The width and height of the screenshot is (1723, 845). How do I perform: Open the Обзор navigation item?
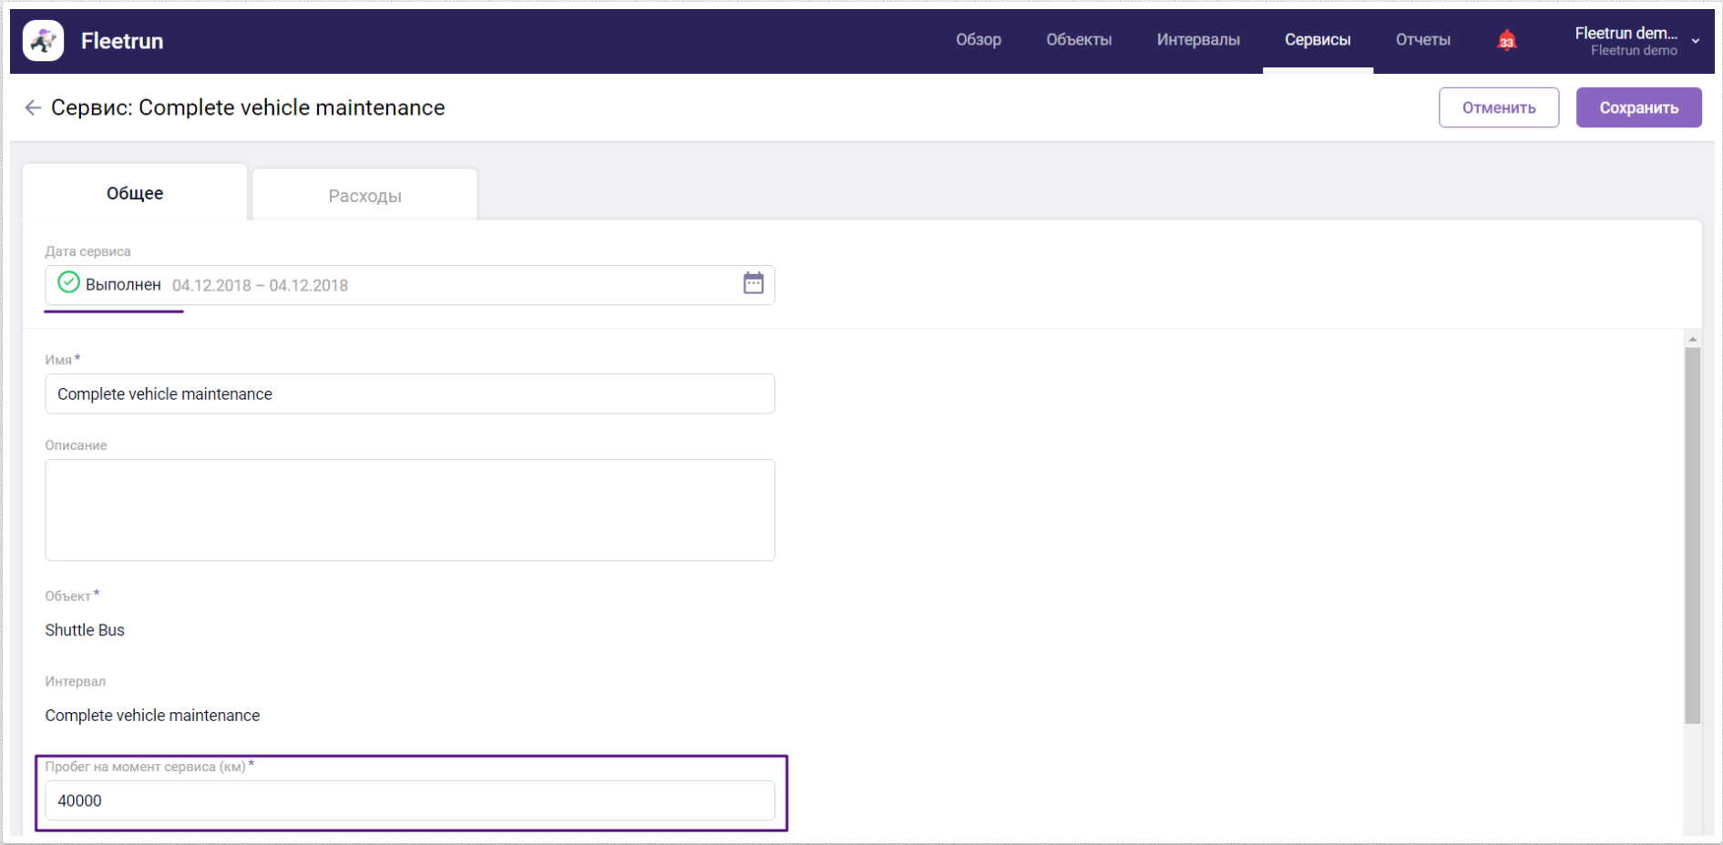coord(978,40)
